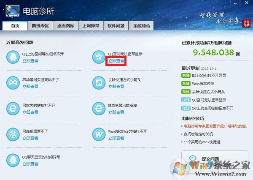Switch to the 上网异常 tab
253x180 pixels.
(91, 26)
